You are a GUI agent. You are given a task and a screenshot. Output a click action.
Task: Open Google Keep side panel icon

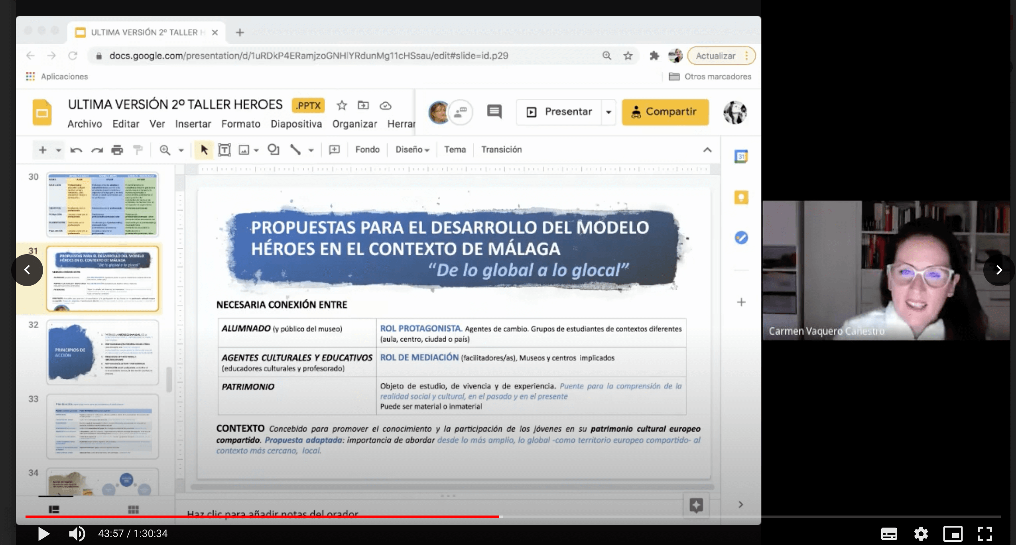coord(741,197)
